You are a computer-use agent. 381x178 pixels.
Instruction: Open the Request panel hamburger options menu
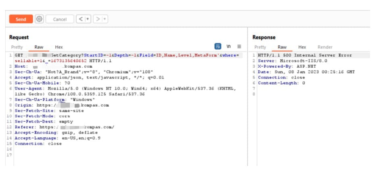coord(239,46)
